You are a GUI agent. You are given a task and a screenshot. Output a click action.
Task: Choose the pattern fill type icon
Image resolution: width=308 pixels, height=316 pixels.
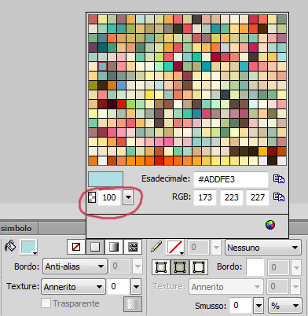point(133,247)
